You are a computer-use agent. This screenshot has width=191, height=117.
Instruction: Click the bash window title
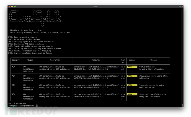click(95, 7)
